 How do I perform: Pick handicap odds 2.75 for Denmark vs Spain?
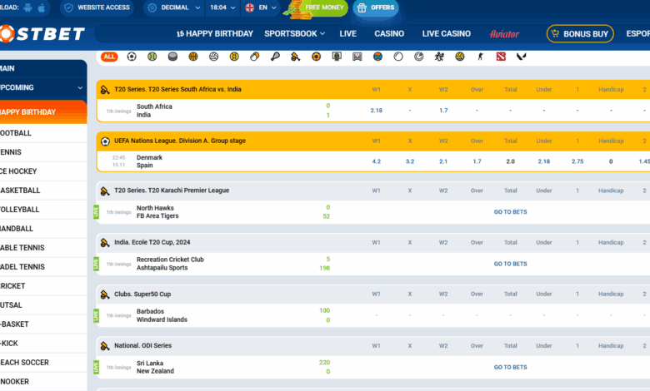pyautogui.click(x=577, y=161)
